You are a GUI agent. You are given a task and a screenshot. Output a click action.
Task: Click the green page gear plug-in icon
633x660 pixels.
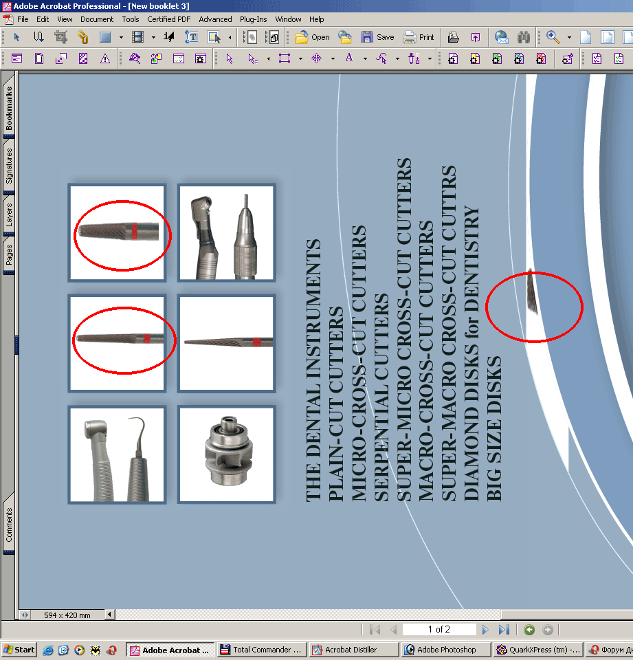click(497, 58)
